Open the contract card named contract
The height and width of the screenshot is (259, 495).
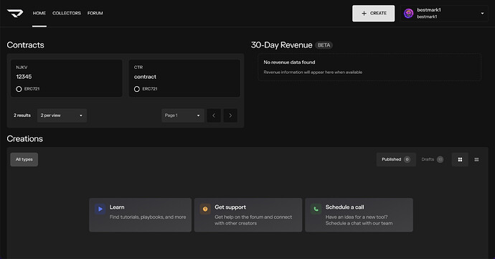pos(184,78)
